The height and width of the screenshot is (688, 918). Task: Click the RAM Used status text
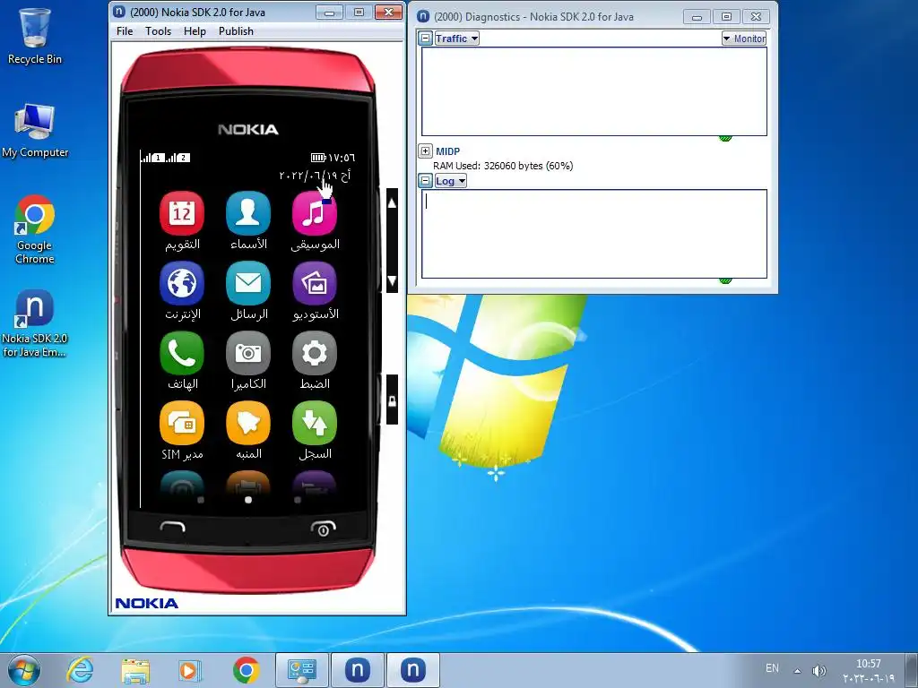coord(503,166)
